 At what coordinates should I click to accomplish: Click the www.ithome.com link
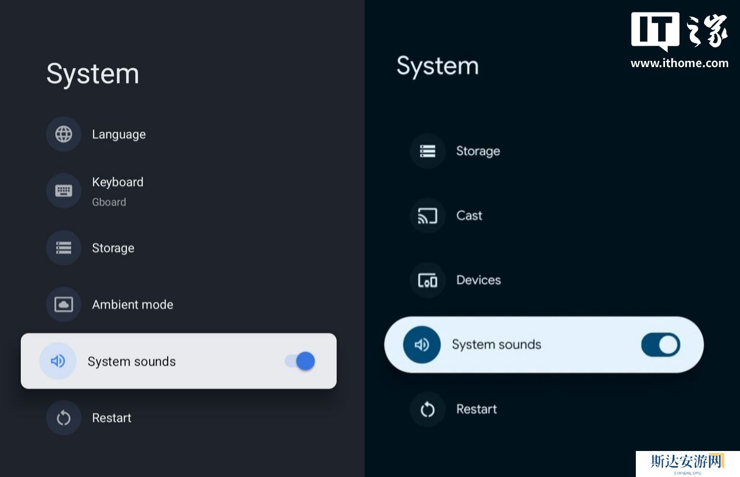(x=679, y=63)
